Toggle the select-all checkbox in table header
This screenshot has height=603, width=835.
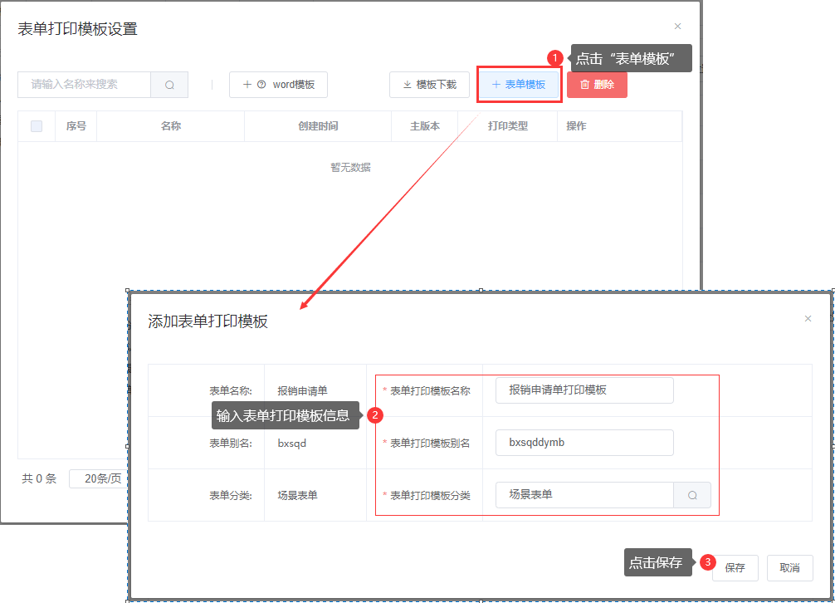pos(37,126)
